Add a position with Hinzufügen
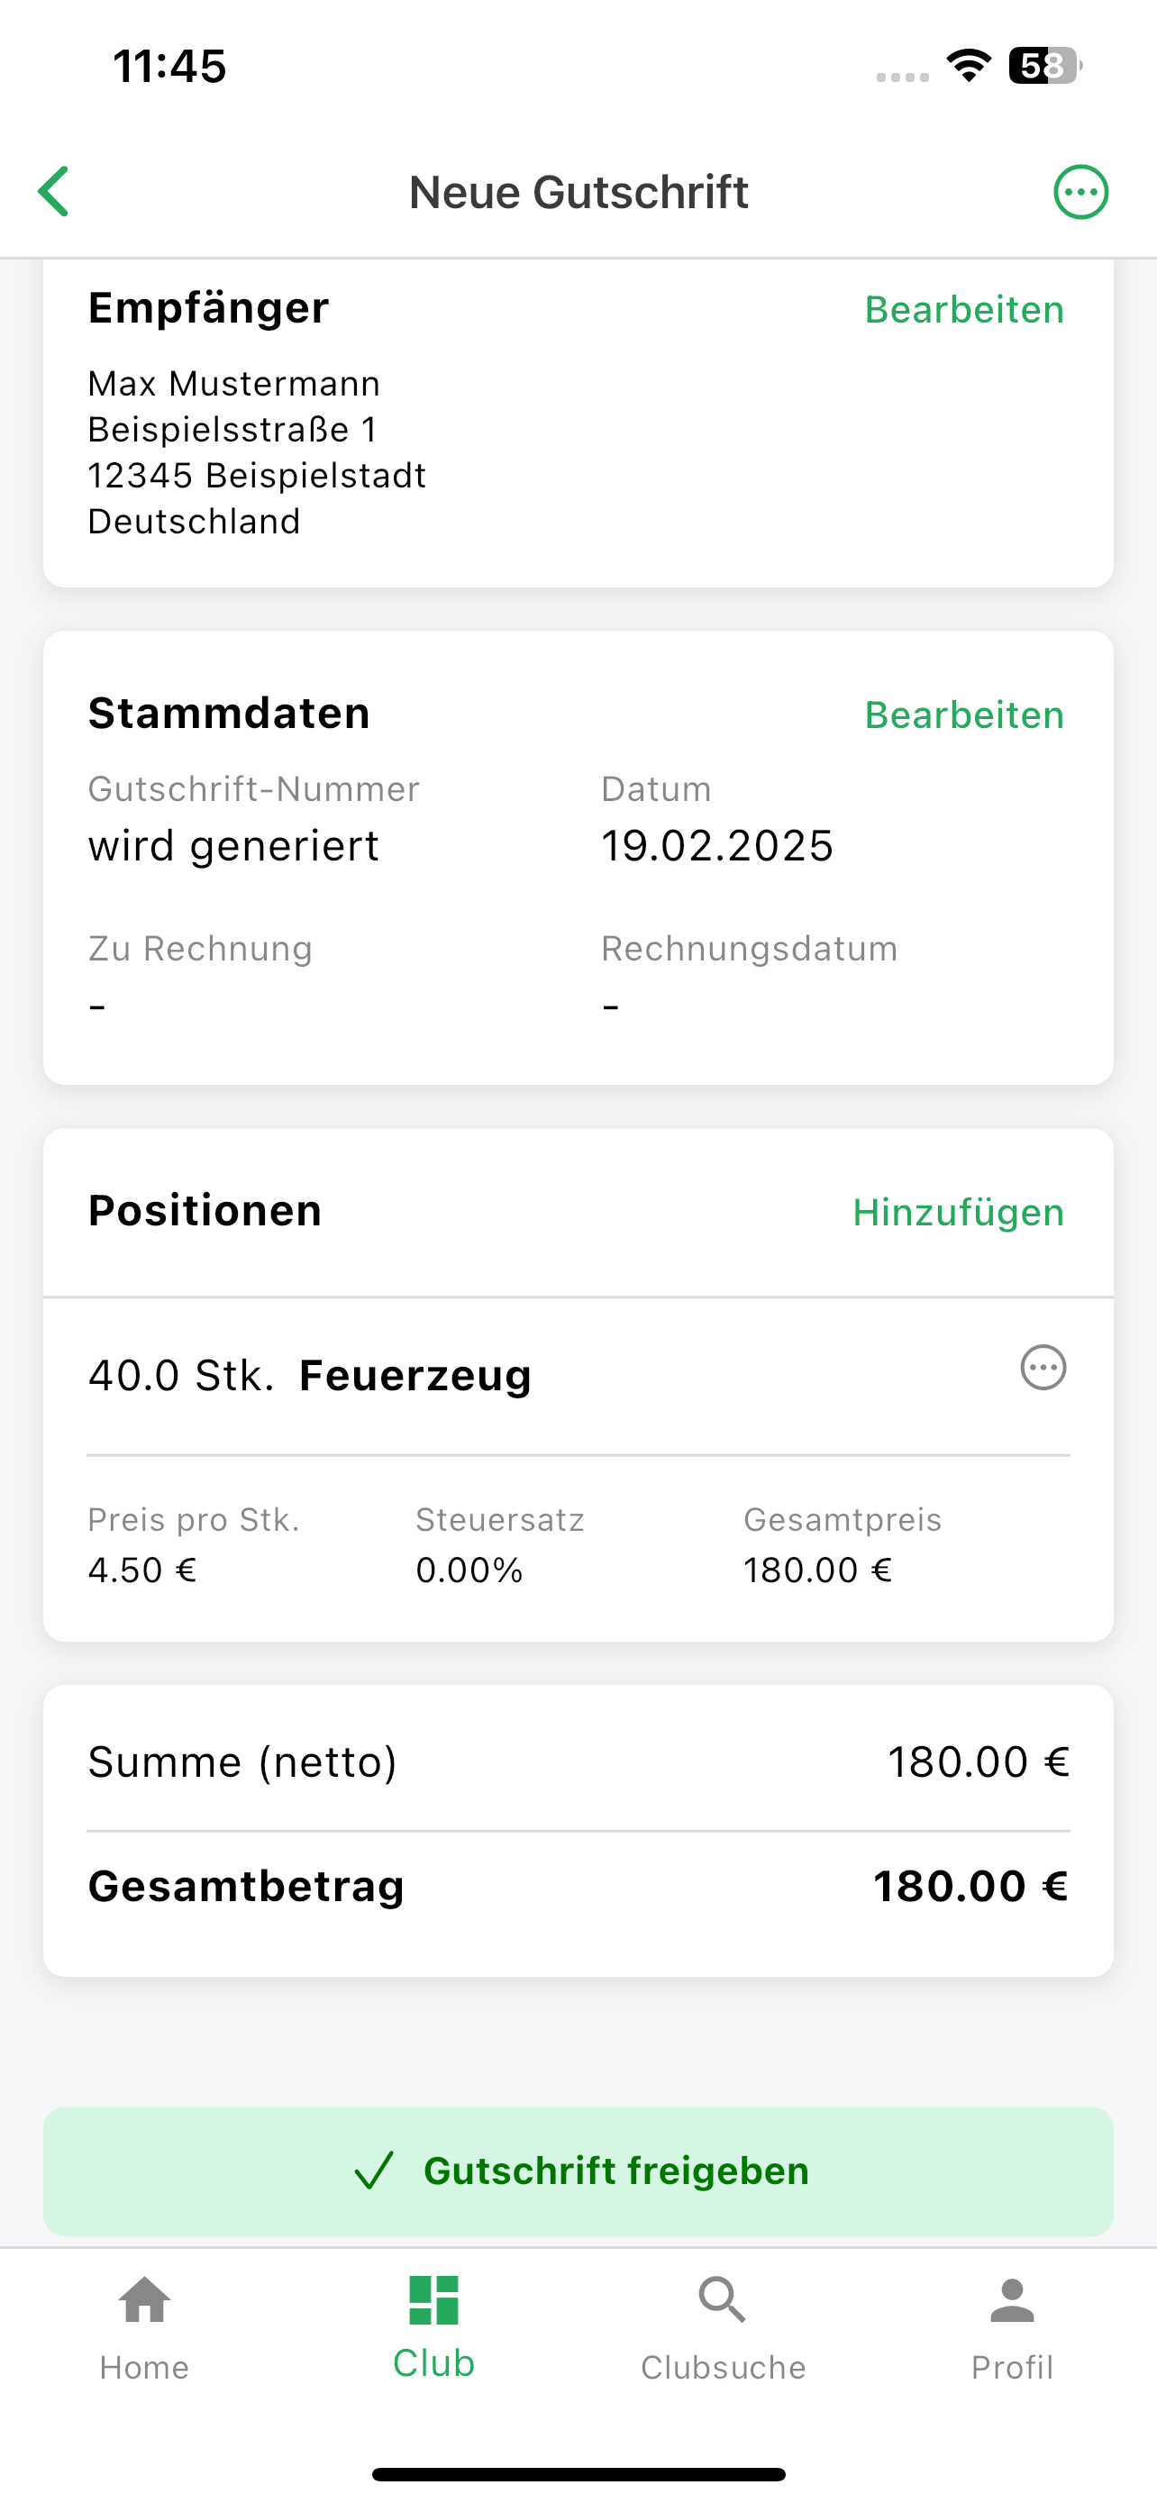Image resolution: width=1157 pixels, height=2503 pixels. [958, 1213]
